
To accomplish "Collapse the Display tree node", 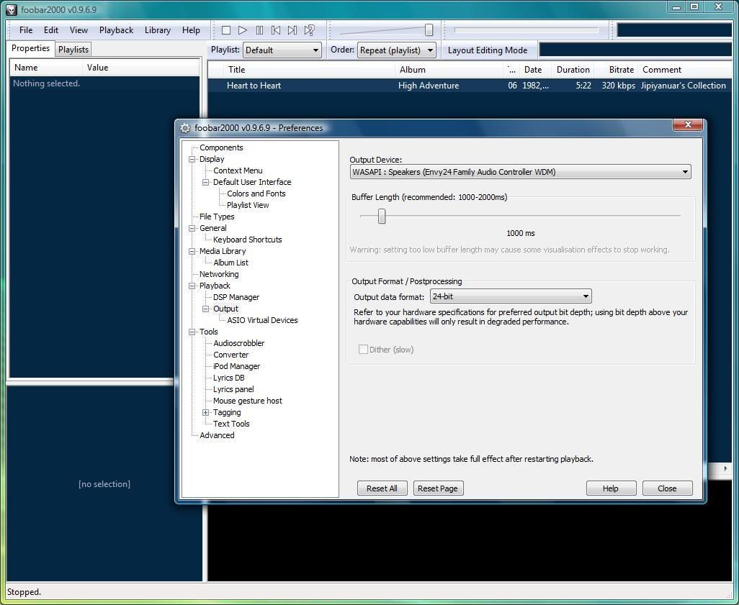I will 192,159.
